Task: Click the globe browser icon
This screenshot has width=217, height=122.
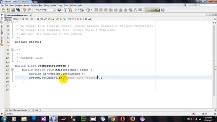Action: (x=59, y=10)
